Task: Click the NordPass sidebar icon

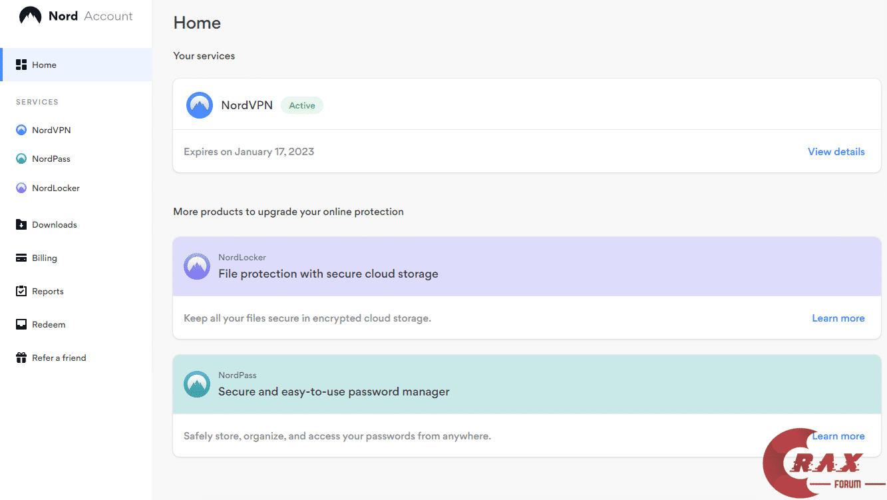Action: pyautogui.click(x=21, y=159)
